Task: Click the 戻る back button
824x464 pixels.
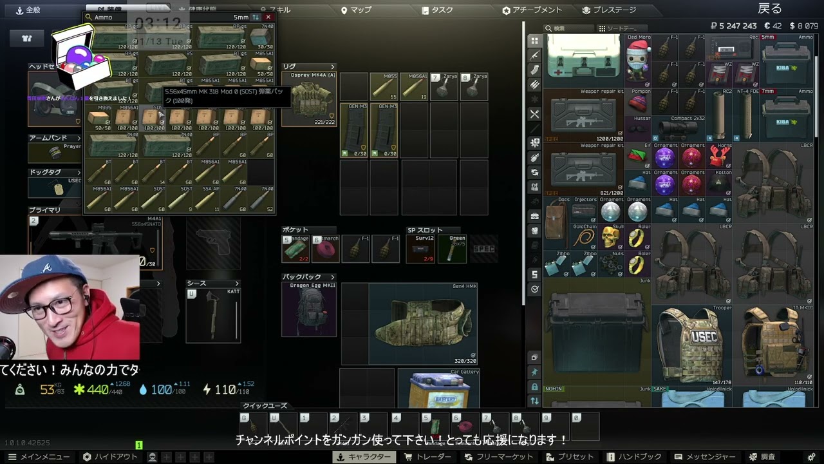Action: click(x=770, y=8)
